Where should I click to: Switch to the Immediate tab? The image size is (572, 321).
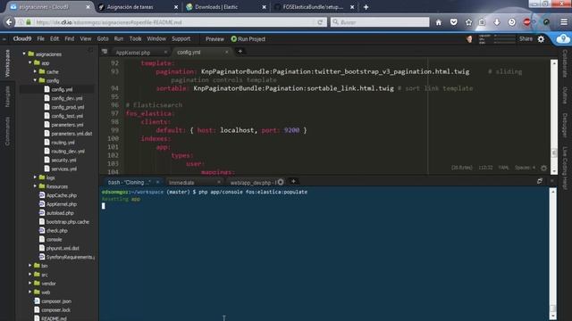tap(181, 182)
